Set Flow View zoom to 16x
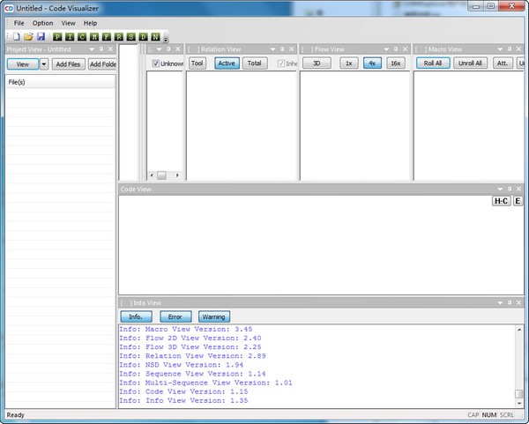This screenshot has height=424, width=529. point(396,63)
